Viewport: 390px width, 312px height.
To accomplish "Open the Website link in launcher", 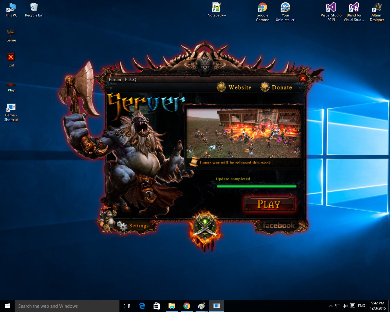I will tap(240, 87).
